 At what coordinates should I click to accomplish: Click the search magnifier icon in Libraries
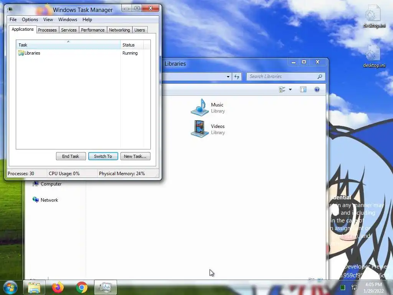click(x=320, y=76)
